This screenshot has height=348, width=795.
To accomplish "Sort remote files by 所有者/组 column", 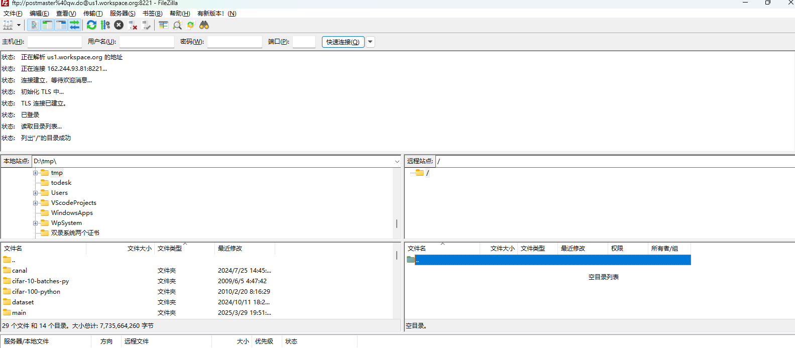I will click(x=669, y=249).
